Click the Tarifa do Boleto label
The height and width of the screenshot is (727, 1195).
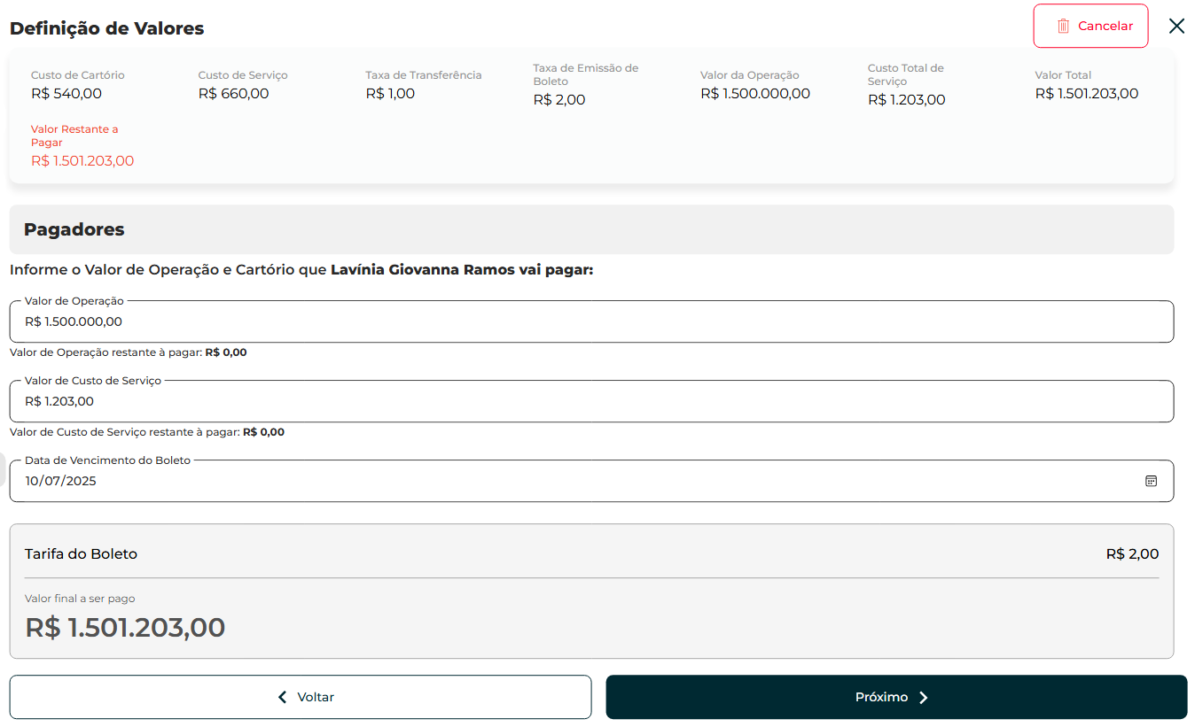[x=81, y=554]
